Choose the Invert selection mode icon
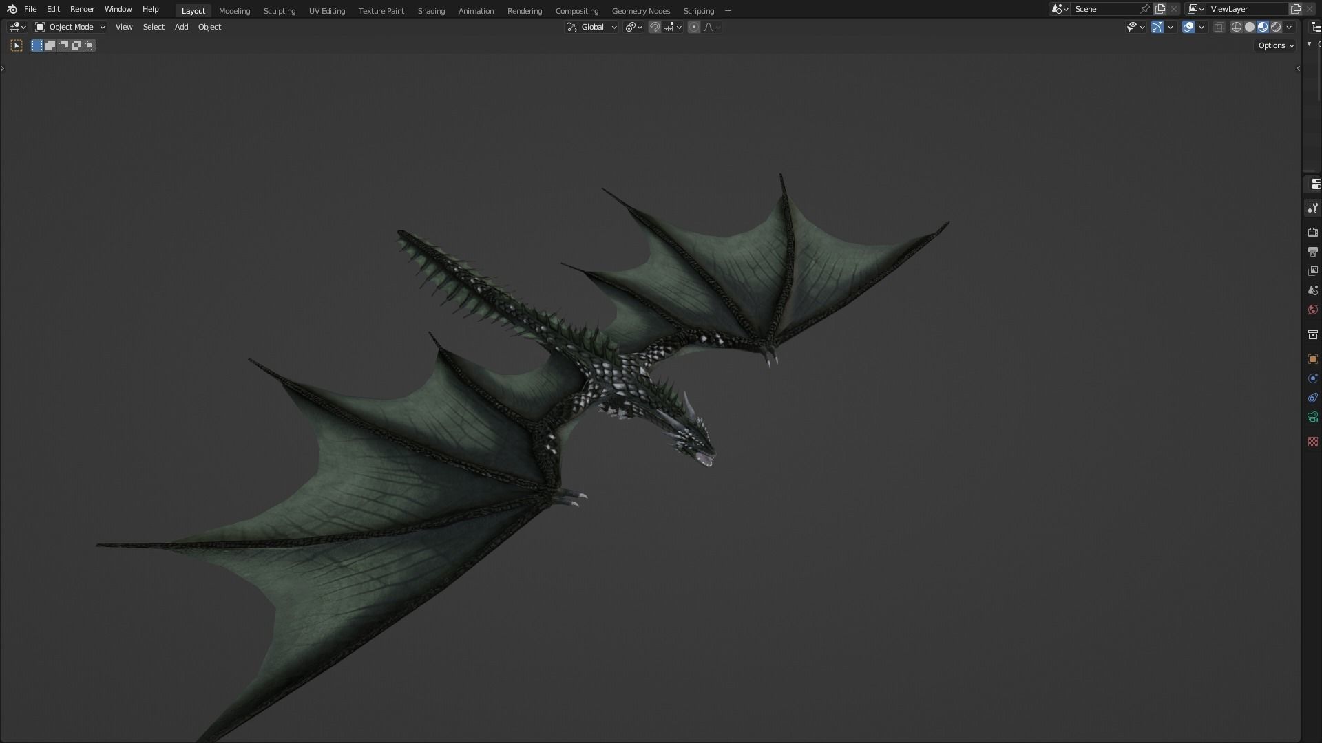 [x=76, y=45]
